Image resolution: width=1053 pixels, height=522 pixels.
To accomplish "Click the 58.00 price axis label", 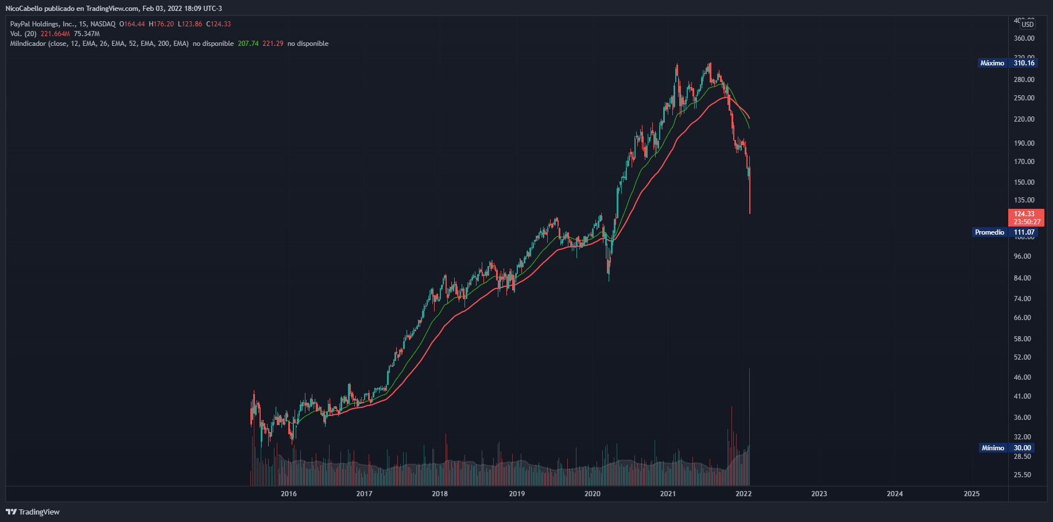I will pyautogui.click(x=1023, y=339).
